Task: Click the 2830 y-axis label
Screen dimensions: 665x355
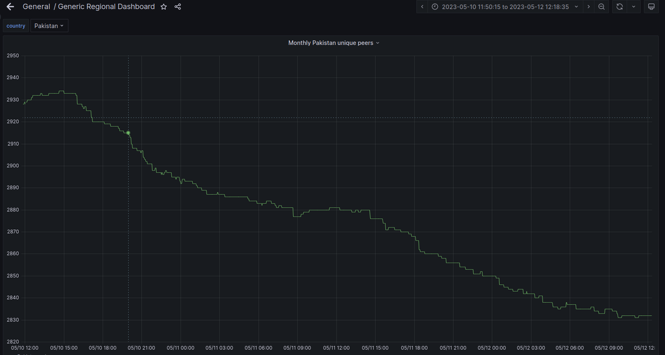Action: (x=13, y=320)
